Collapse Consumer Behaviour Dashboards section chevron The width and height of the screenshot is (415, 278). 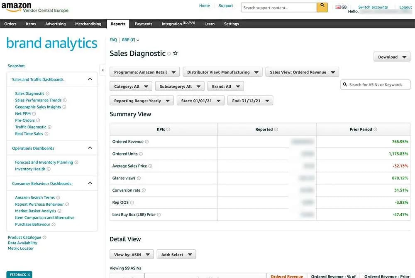pyautogui.click(x=90, y=183)
